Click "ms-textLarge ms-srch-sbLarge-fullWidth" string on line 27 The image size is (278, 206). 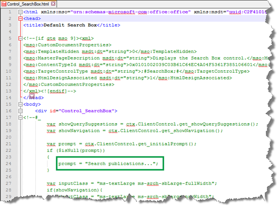[x=156, y=183]
